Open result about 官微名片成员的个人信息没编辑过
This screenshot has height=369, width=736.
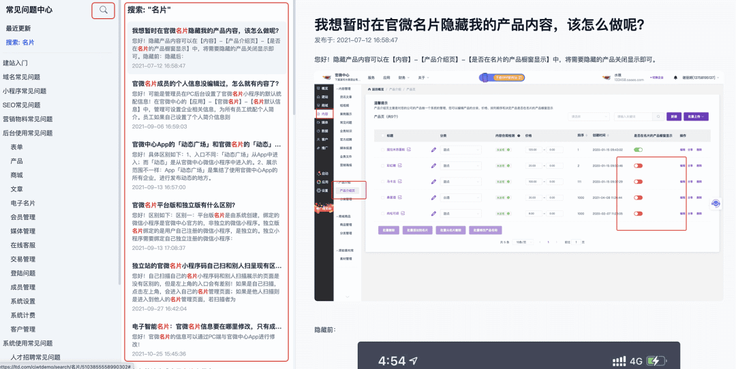(206, 105)
